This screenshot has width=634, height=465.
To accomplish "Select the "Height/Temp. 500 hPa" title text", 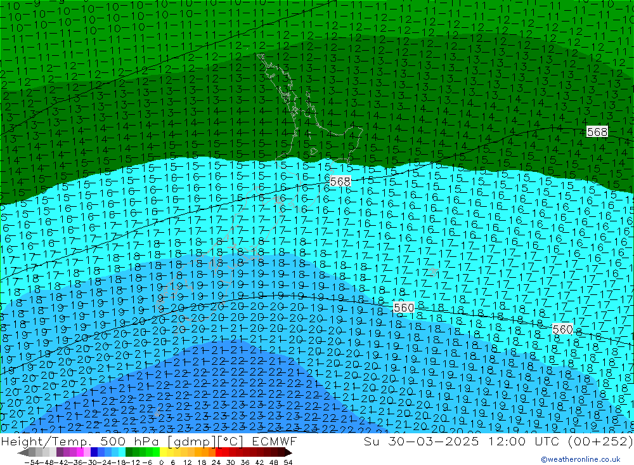I will [x=81, y=441].
